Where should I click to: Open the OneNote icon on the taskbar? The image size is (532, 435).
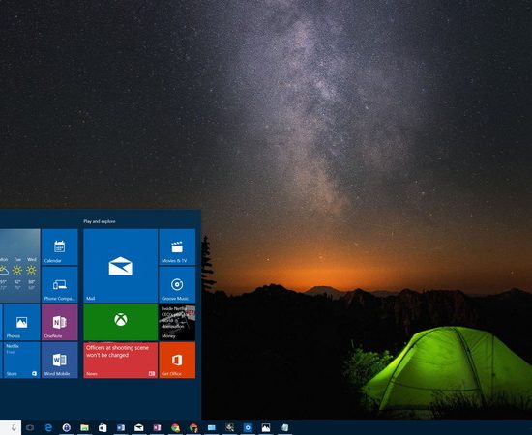[x=157, y=428]
